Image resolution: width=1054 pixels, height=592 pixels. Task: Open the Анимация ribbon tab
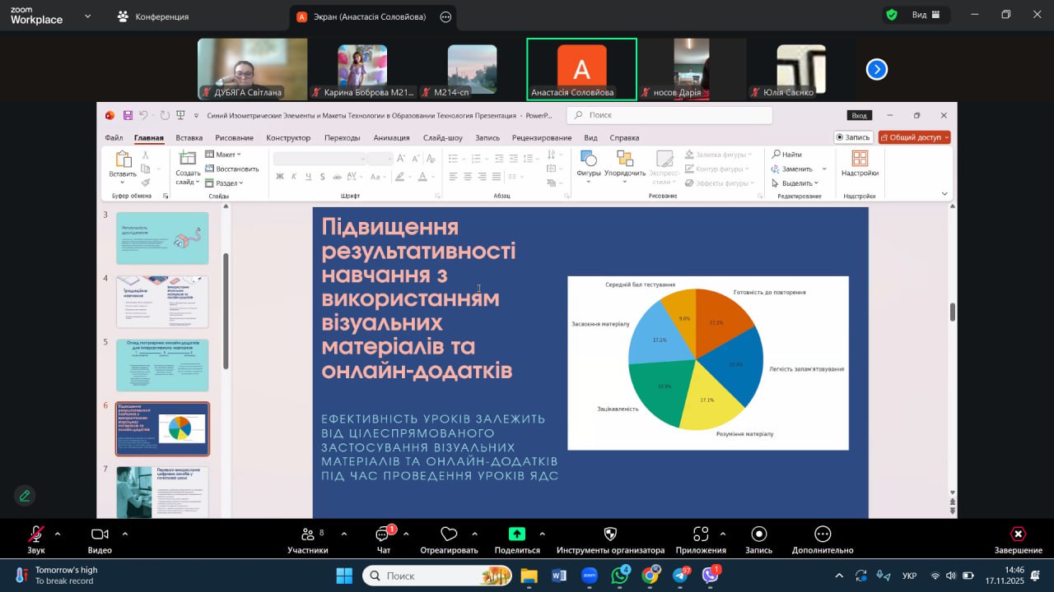click(391, 138)
